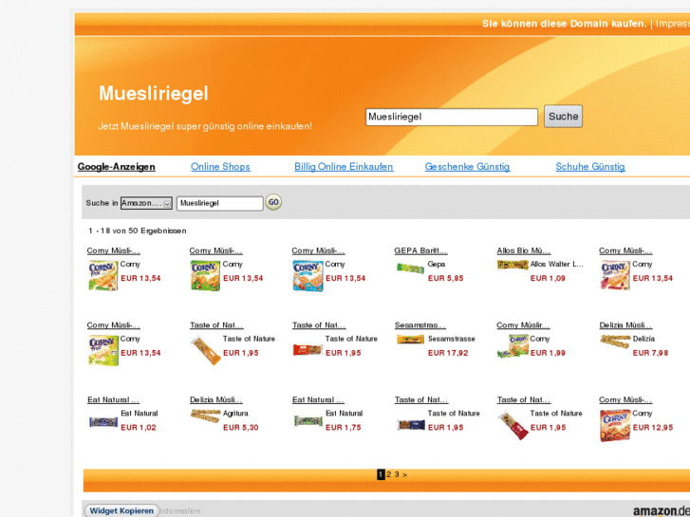This screenshot has height=517, width=690.
Task: Click the EUR 7,98 Delizia bar image
Action: pyautogui.click(x=615, y=341)
